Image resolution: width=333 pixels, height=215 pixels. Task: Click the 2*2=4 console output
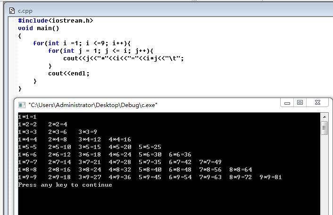point(58,124)
